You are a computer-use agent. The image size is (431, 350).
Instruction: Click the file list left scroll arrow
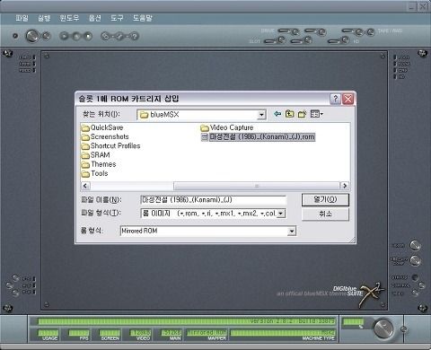(85, 186)
